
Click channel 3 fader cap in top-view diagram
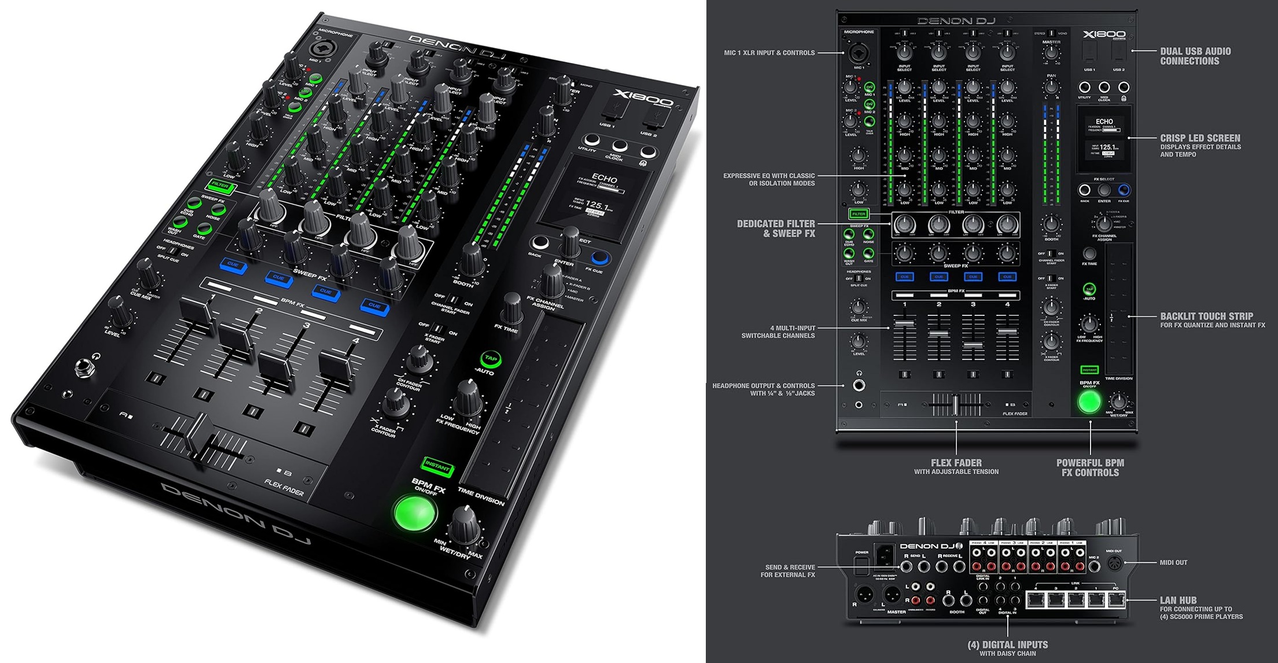pos(973,345)
